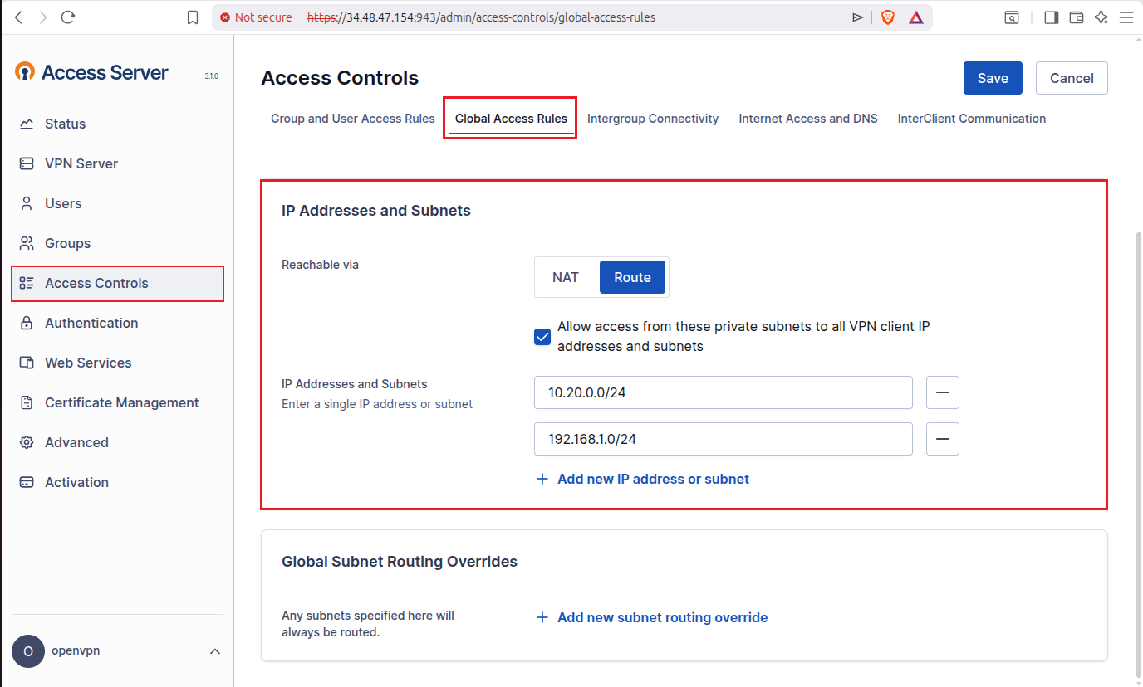Open the Activation page
1143x687 pixels.
[x=117, y=482]
